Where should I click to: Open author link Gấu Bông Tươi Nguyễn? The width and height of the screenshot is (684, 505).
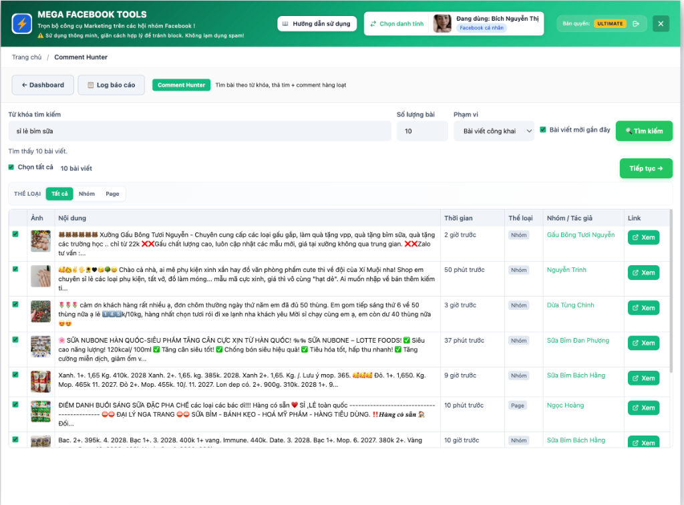pos(580,234)
